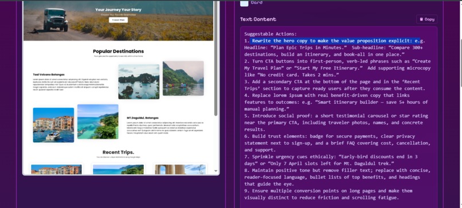Click the Travel Plan button in the hero
The width and height of the screenshot is (462, 208).
point(118,20)
